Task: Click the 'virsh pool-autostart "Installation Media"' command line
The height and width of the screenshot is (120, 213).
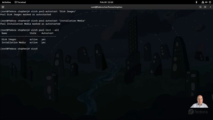Action: 43,21
